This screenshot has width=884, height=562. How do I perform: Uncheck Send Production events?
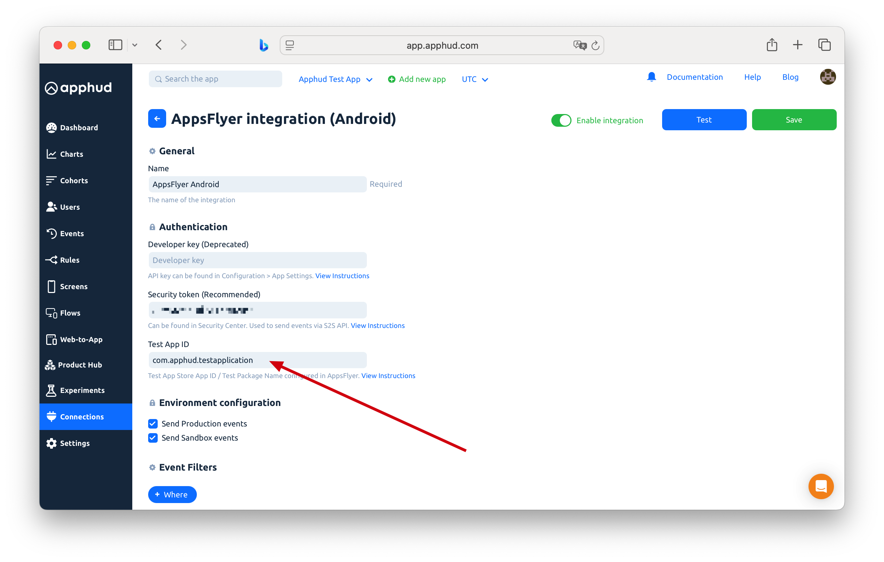pos(153,424)
